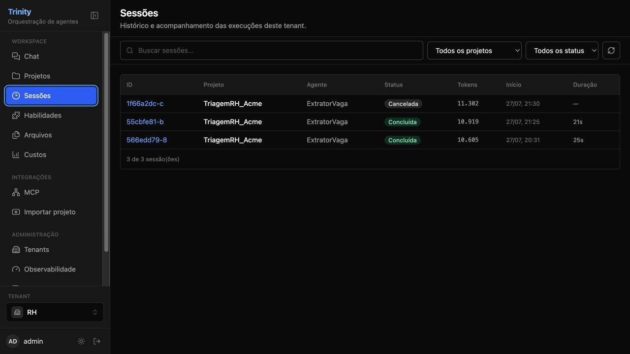Open session 566edd79-8
The image size is (630, 354).
tap(147, 140)
